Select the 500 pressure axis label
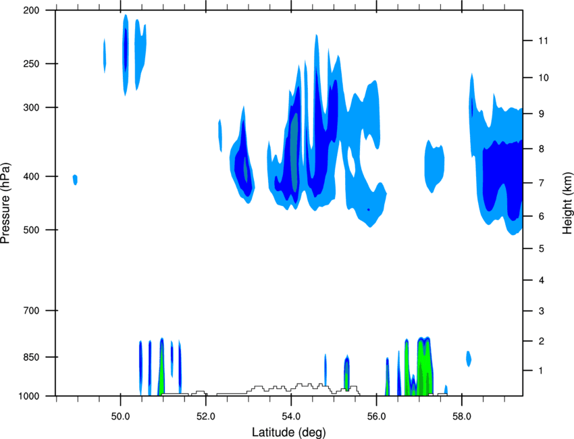Viewport: 574px width, 439px height. click(31, 230)
